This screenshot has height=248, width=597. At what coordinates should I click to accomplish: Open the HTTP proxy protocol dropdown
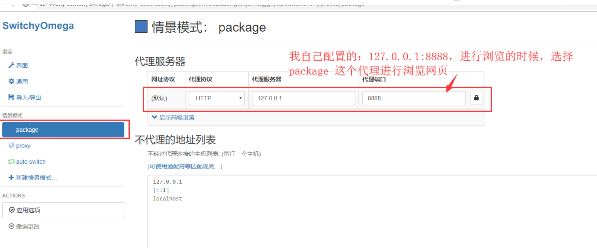coord(217,98)
